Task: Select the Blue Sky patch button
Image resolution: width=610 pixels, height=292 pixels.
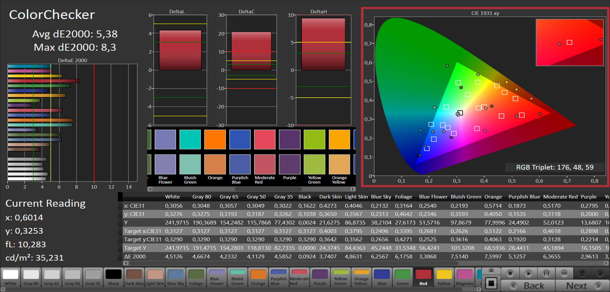Action: 175,277
